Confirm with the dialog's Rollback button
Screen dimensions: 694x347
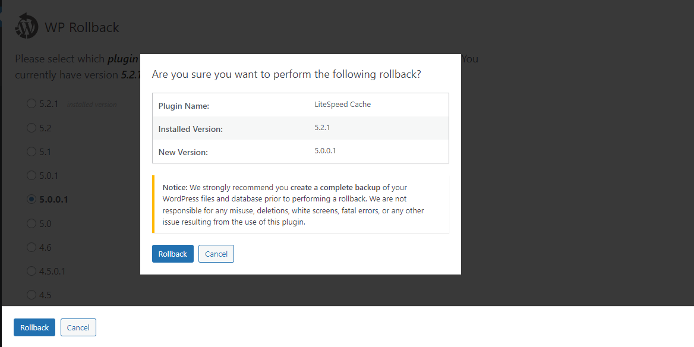tap(172, 254)
